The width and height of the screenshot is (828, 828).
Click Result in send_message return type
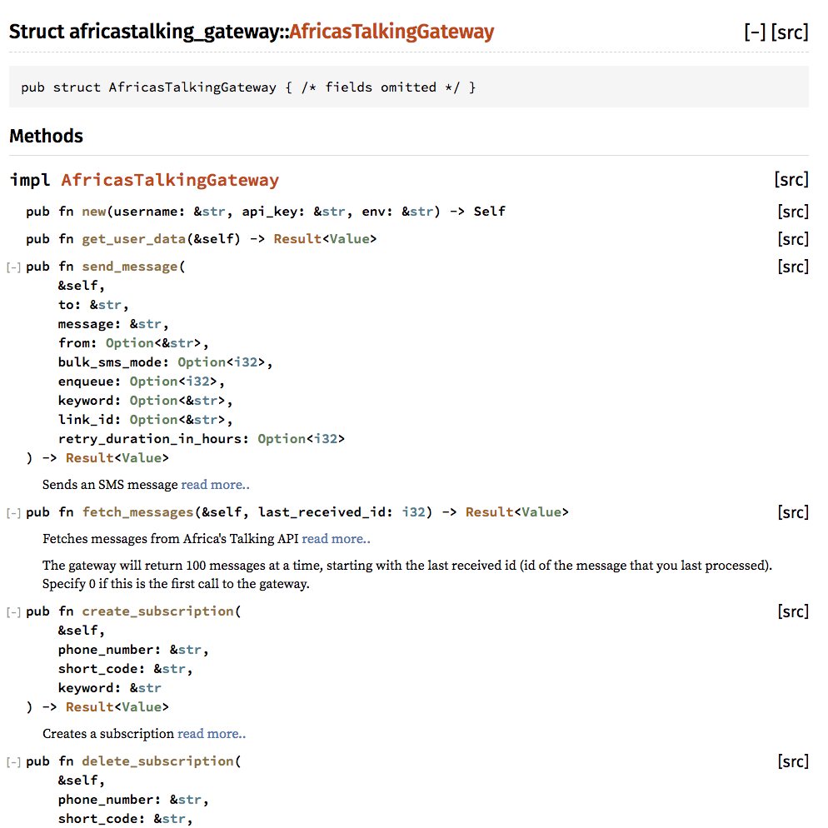point(89,458)
